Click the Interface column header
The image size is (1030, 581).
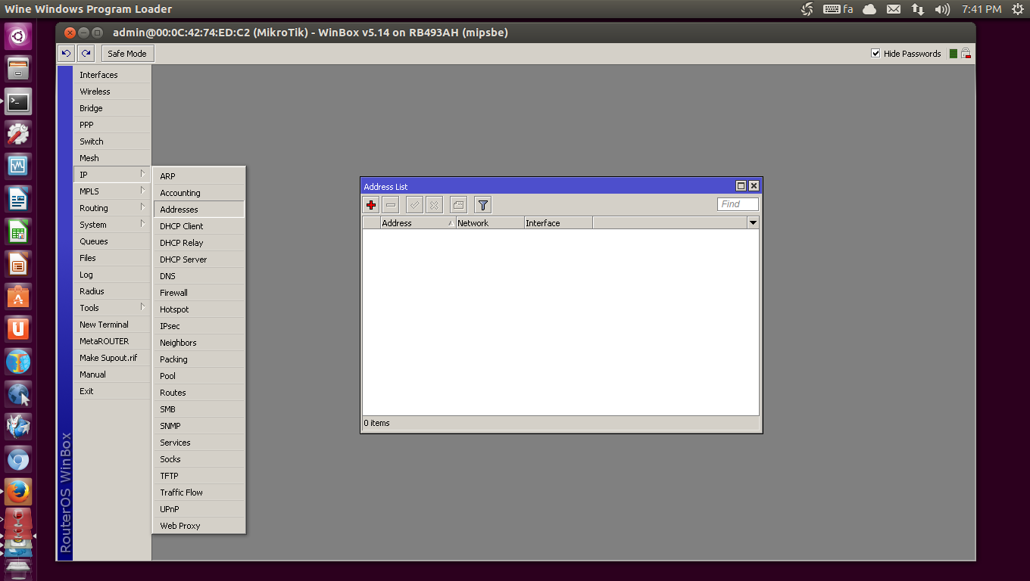[558, 223]
